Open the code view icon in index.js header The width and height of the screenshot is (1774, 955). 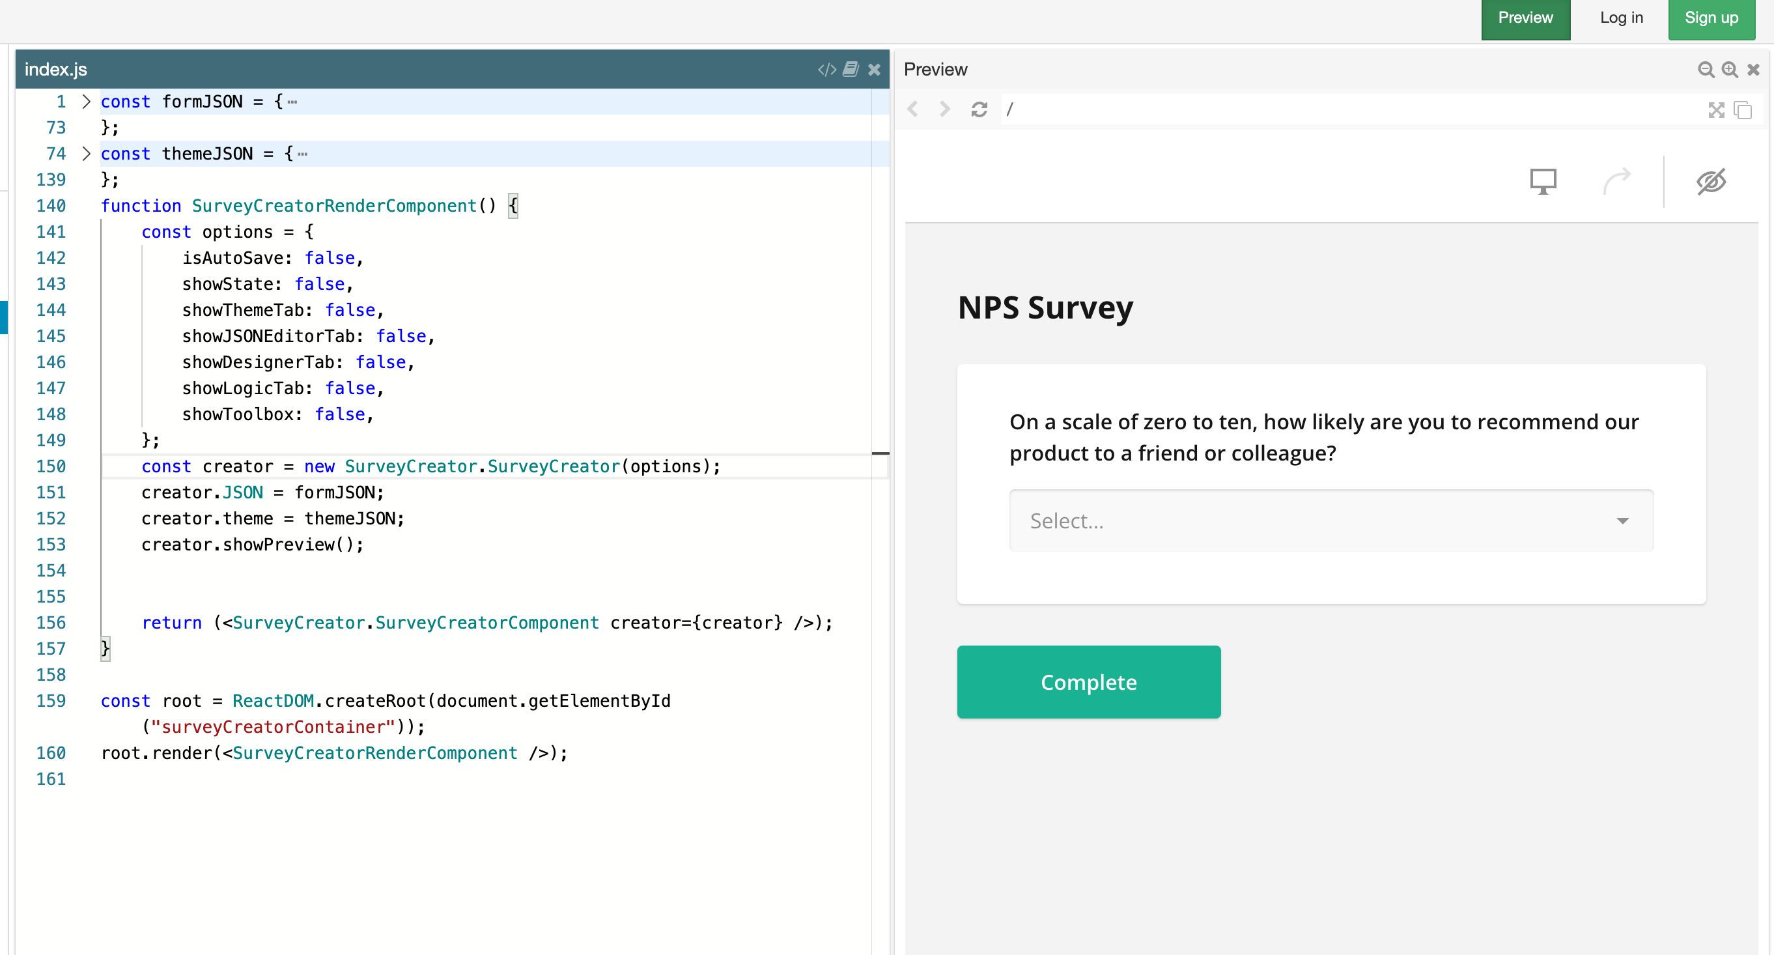(x=826, y=69)
